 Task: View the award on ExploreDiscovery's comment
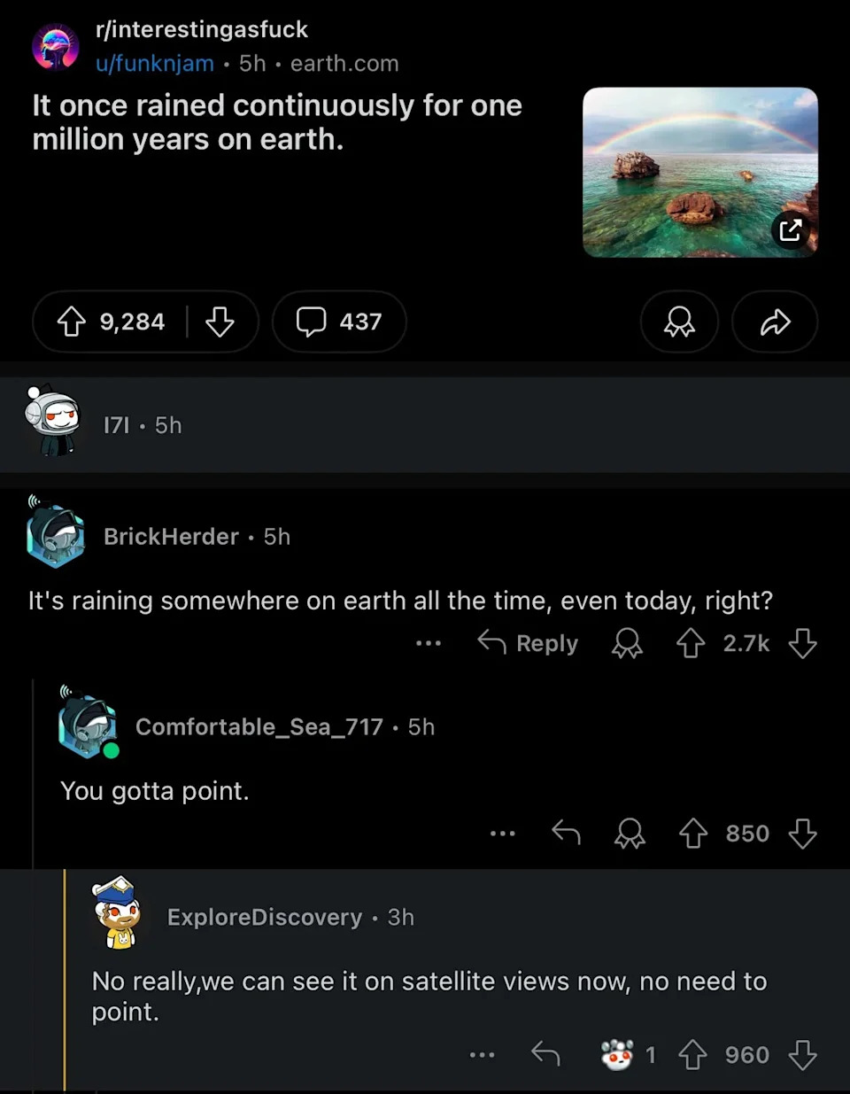(x=618, y=1055)
